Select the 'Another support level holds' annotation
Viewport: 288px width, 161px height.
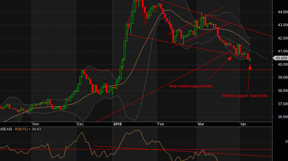(244, 96)
